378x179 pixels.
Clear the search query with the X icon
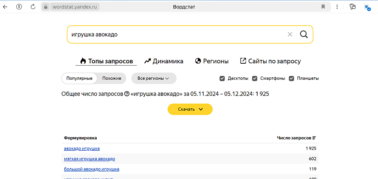tap(290, 34)
